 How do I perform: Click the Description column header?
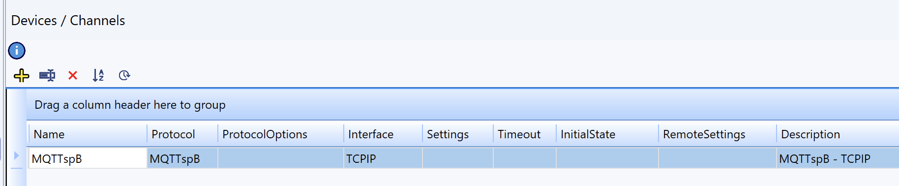838,134
